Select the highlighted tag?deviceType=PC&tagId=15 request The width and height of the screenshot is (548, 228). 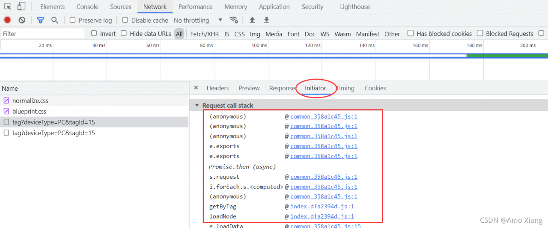(x=94, y=122)
